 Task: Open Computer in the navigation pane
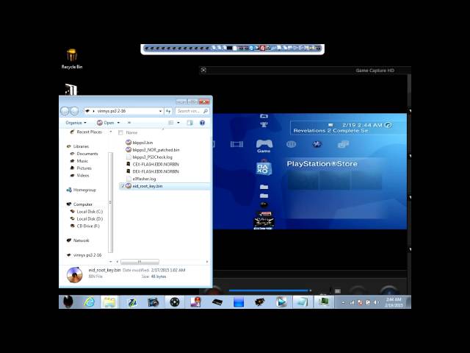tap(79, 204)
